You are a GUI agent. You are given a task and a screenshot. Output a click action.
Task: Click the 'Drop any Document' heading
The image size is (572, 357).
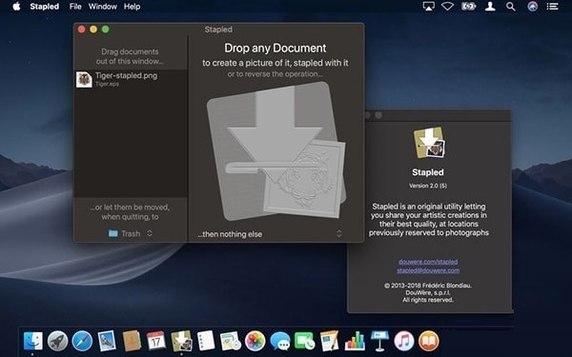click(276, 49)
